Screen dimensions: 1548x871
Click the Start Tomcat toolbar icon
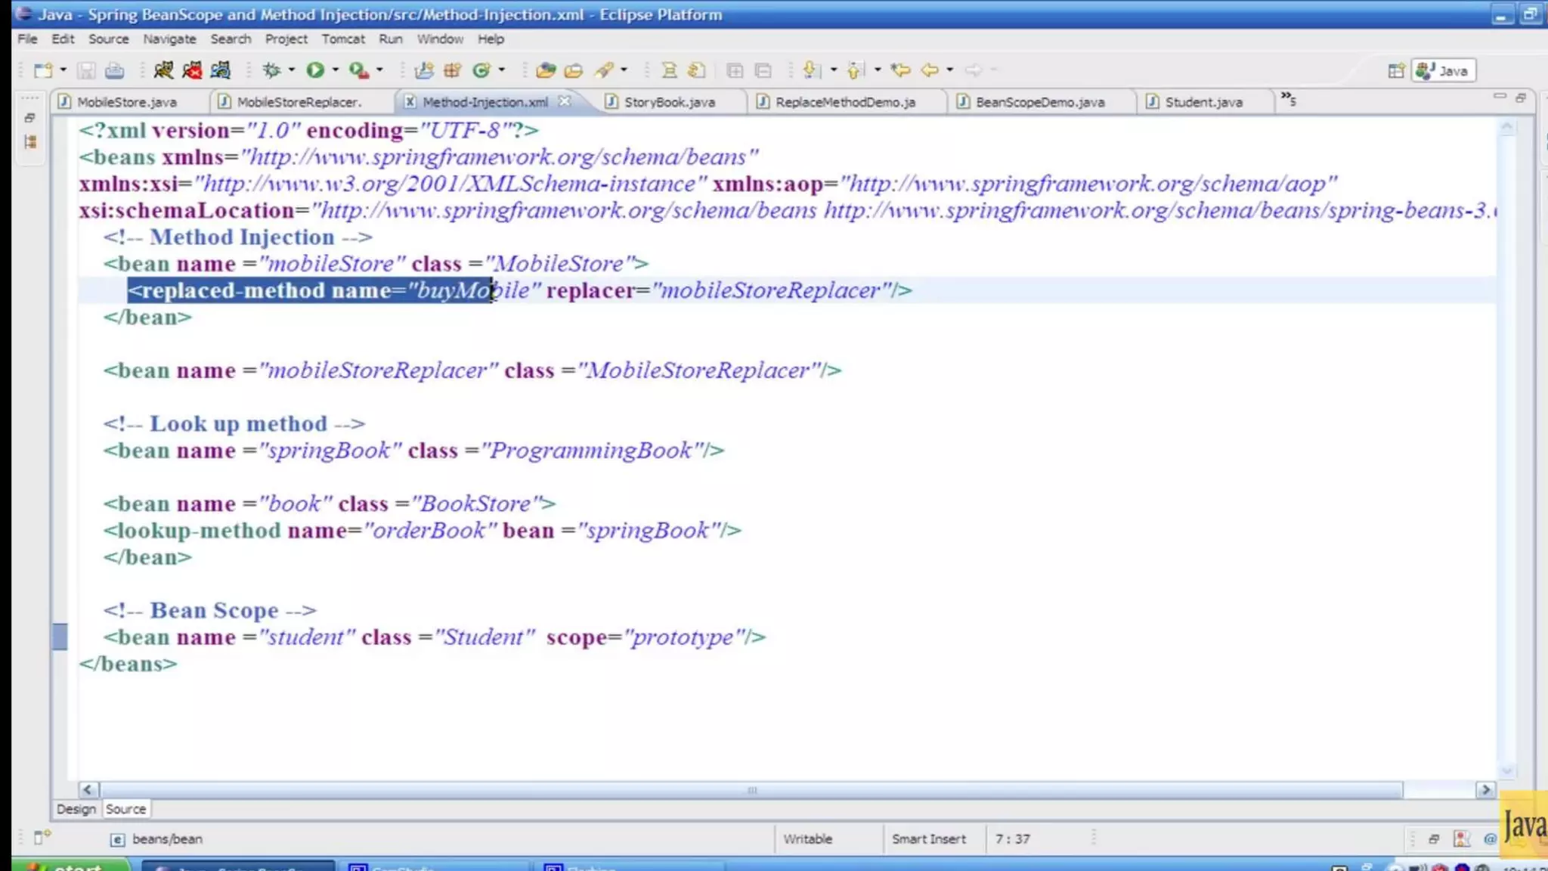pos(163,70)
